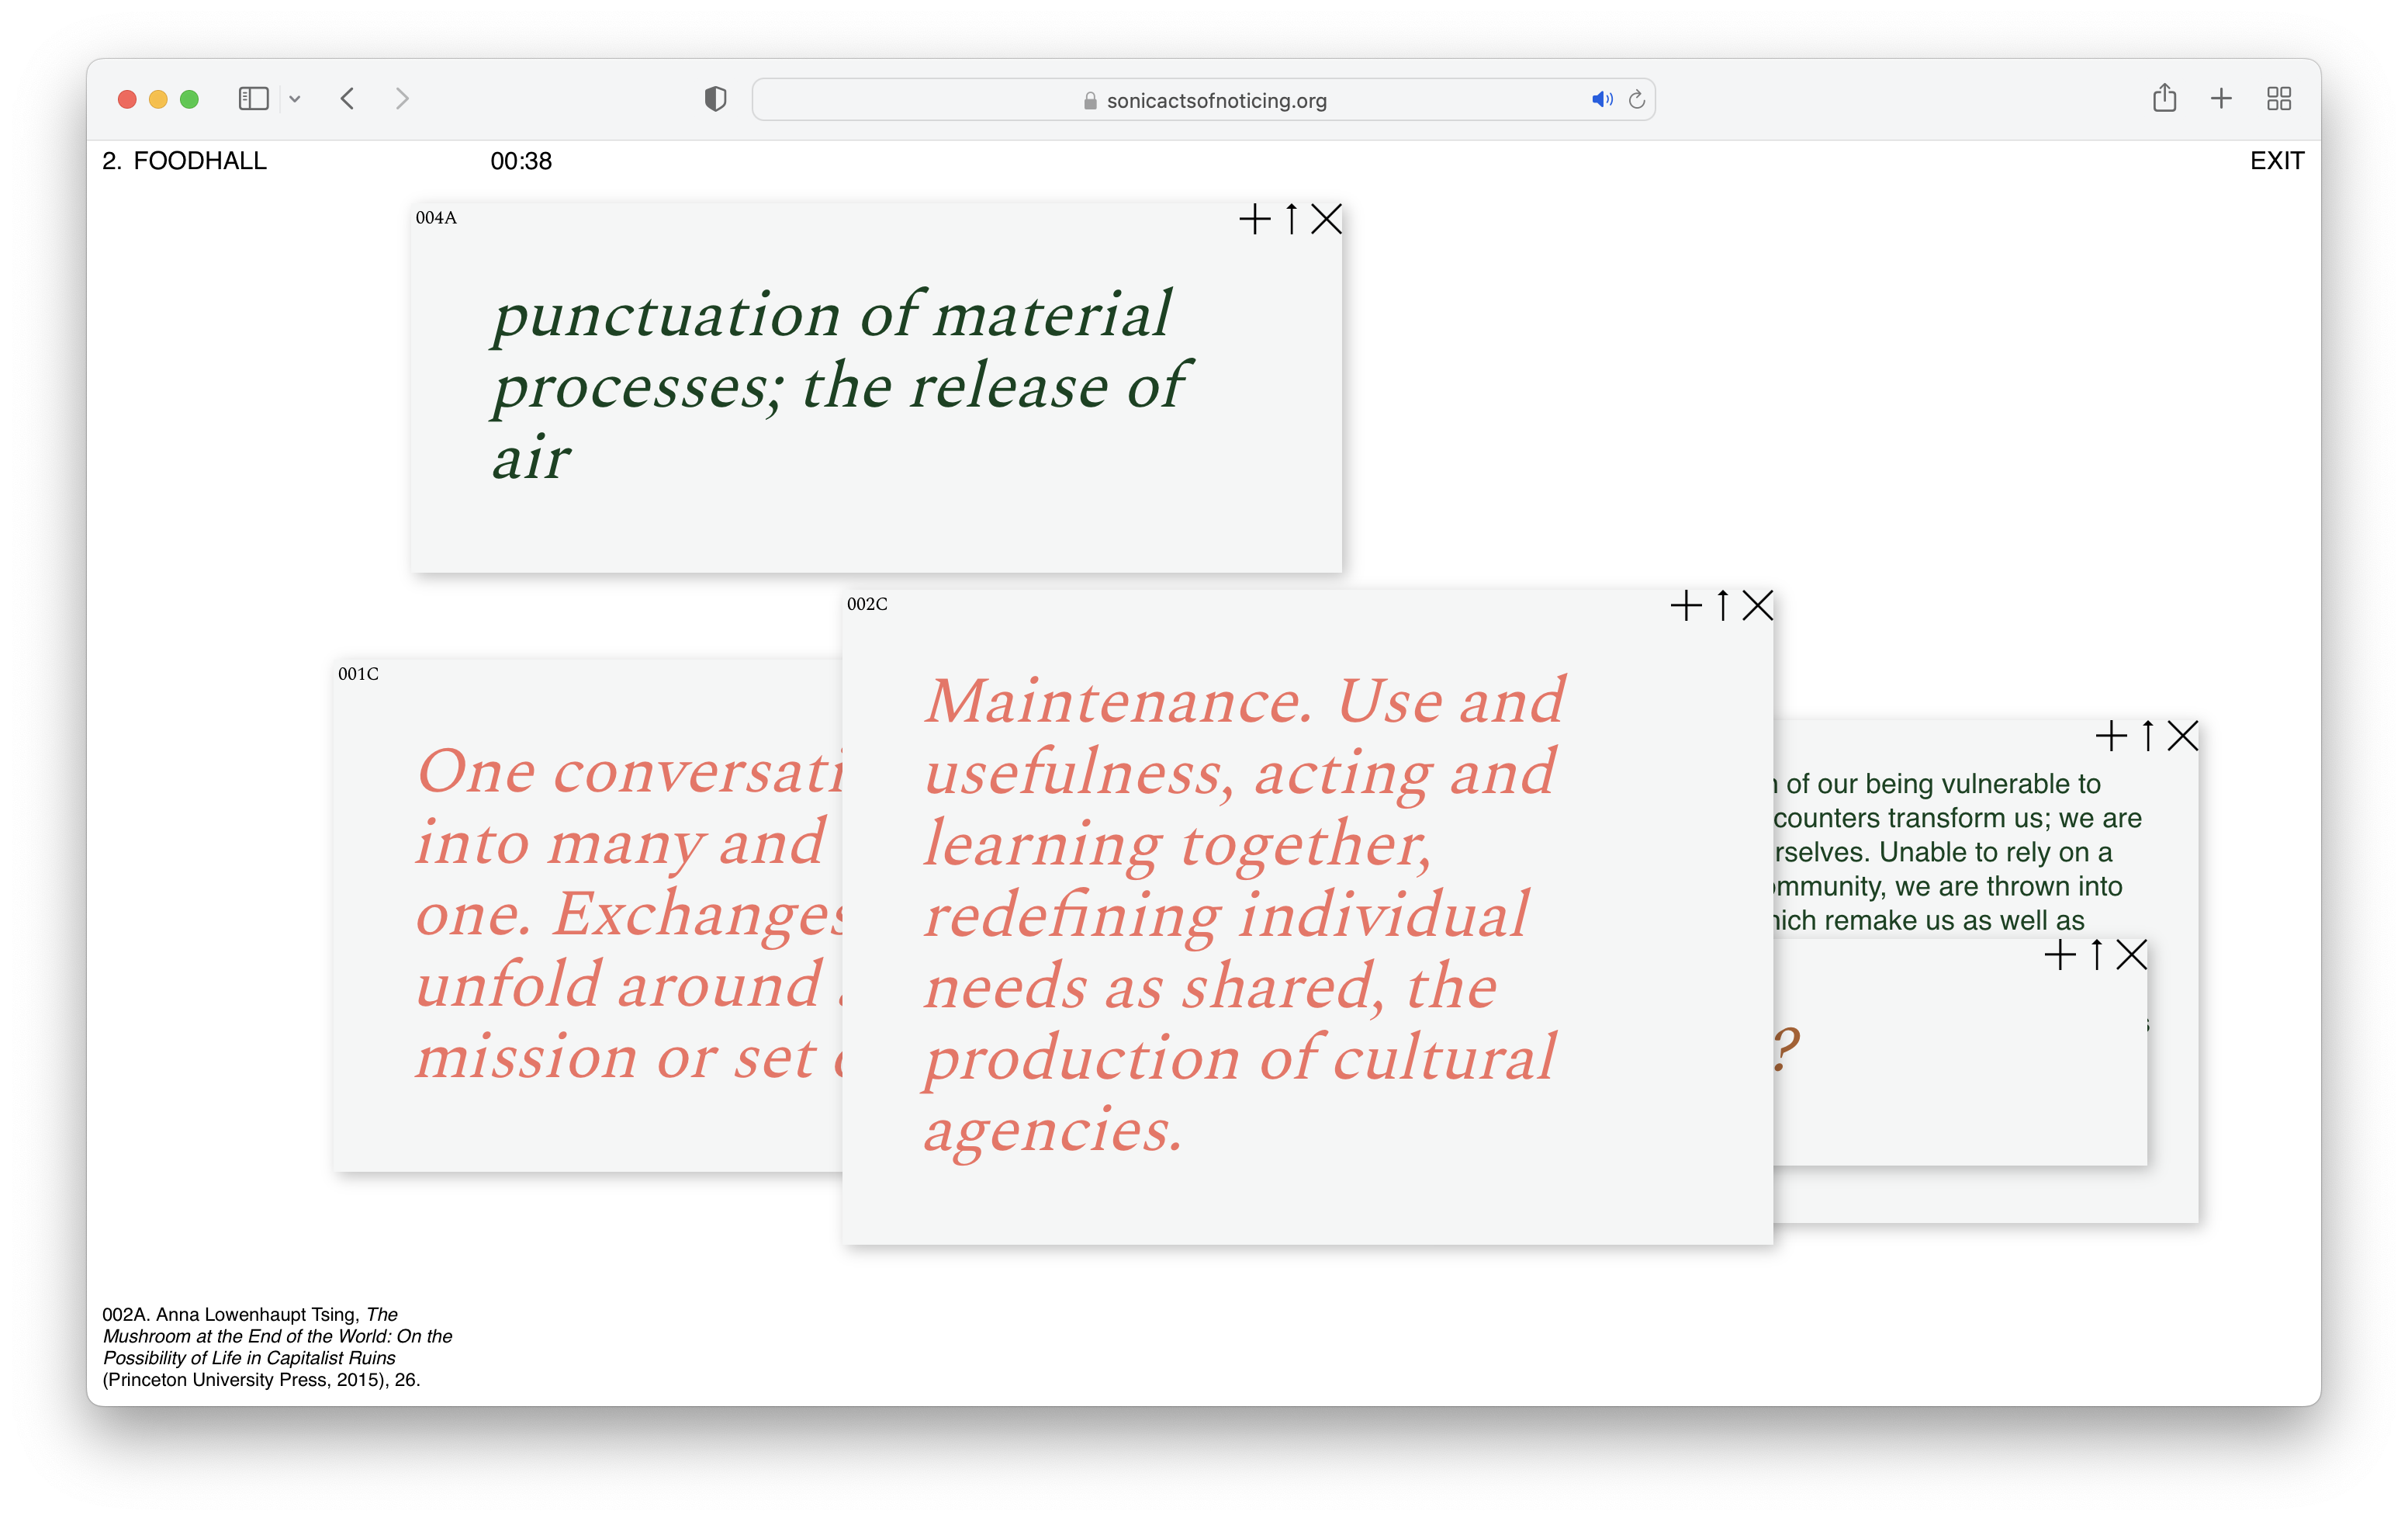The image size is (2408, 1521).
Task: Click the up arrow on the question mark card
Action: coord(2096,954)
